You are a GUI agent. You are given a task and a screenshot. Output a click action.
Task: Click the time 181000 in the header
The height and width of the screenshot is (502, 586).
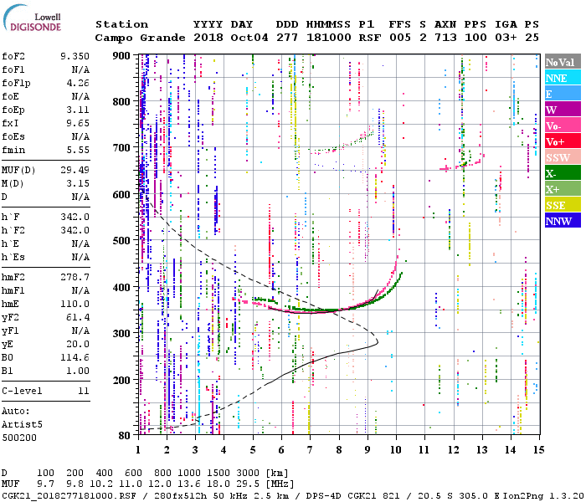pos(328,38)
